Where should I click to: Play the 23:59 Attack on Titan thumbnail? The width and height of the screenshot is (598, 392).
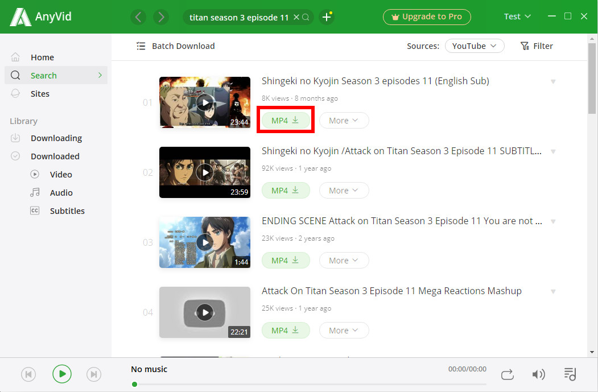tap(205, 172)
